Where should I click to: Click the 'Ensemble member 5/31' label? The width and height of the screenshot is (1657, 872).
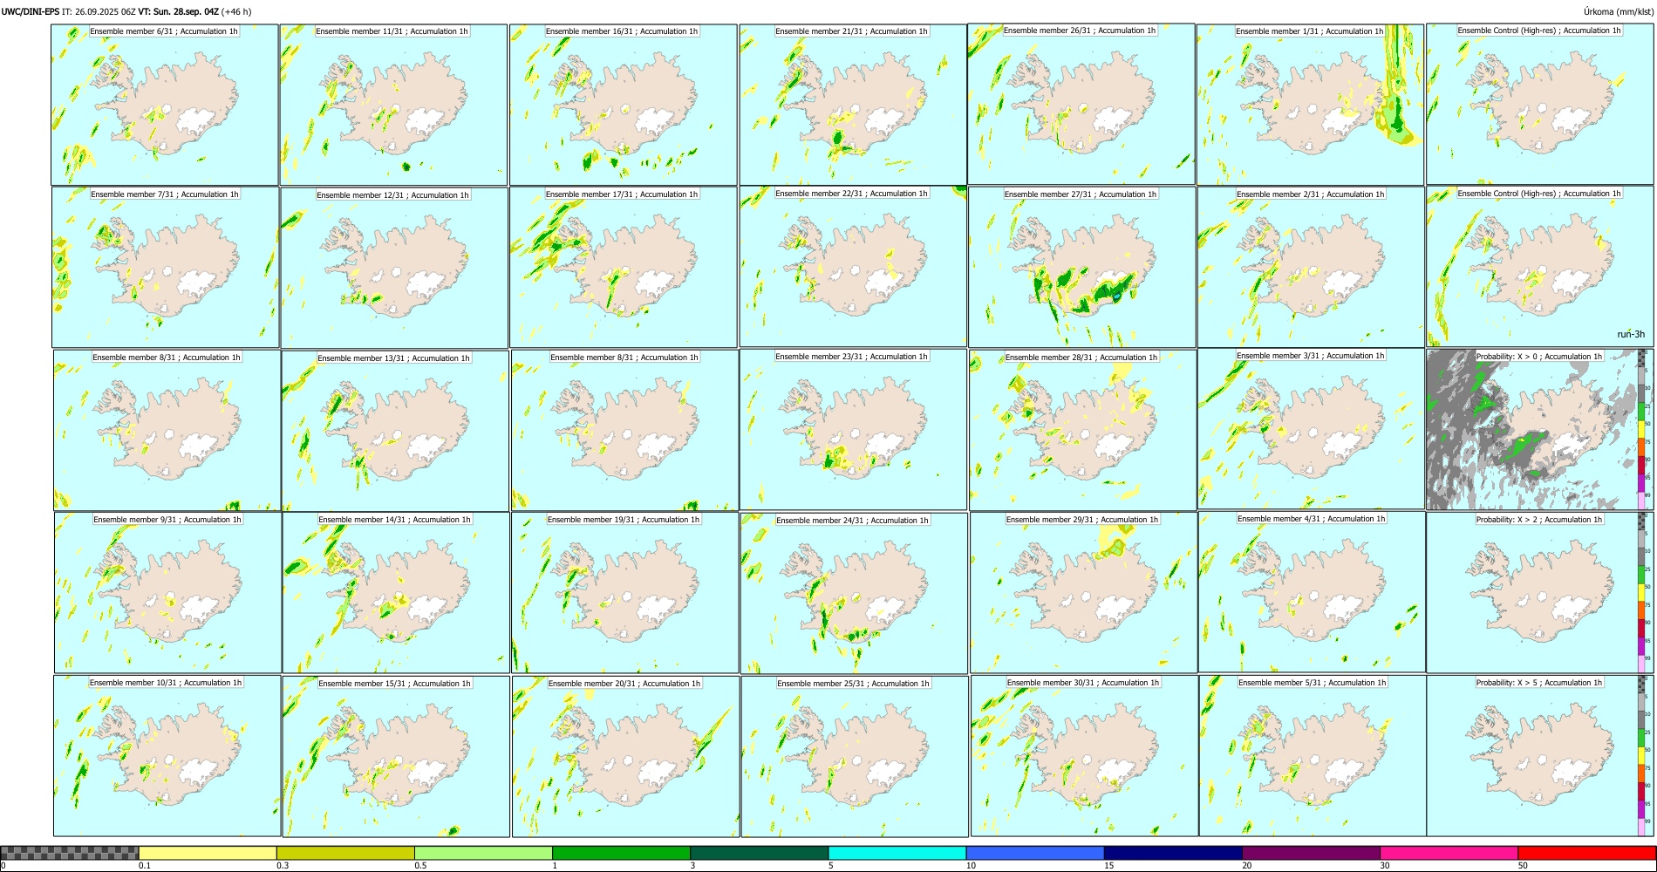click(1312, 683)
